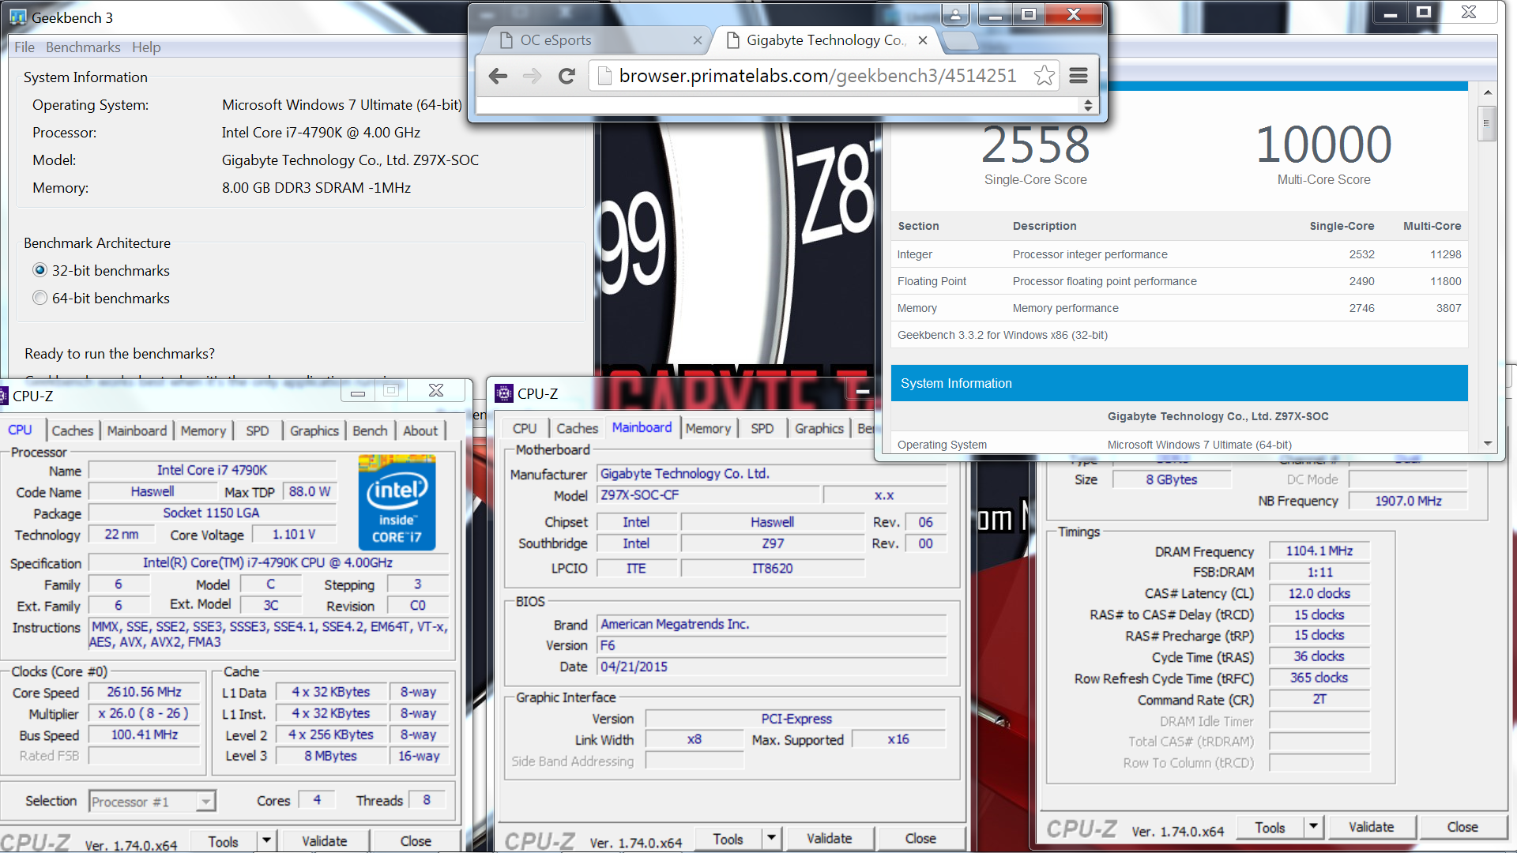Select 32-bit benchmarks radio button

[x=40, y=270]
